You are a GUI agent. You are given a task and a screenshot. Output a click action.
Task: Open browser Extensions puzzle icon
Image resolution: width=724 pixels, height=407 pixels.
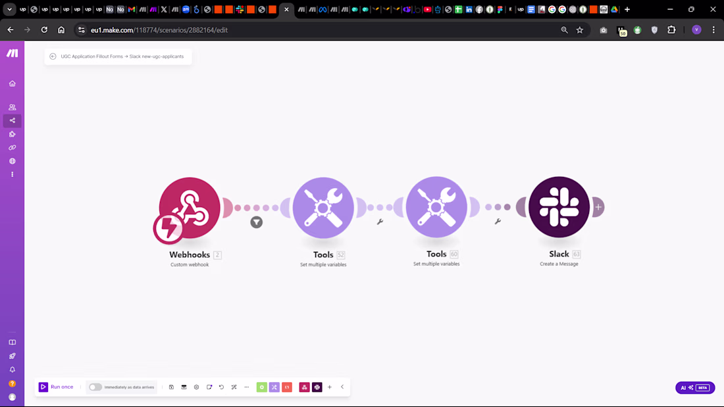[x=671, y=30]
